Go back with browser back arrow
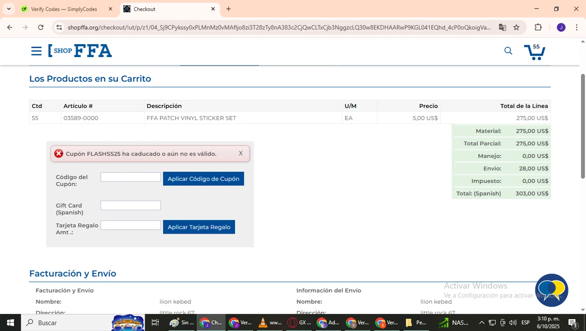The width and height of the screenshot is (586, 331). [x=10, y=27]
